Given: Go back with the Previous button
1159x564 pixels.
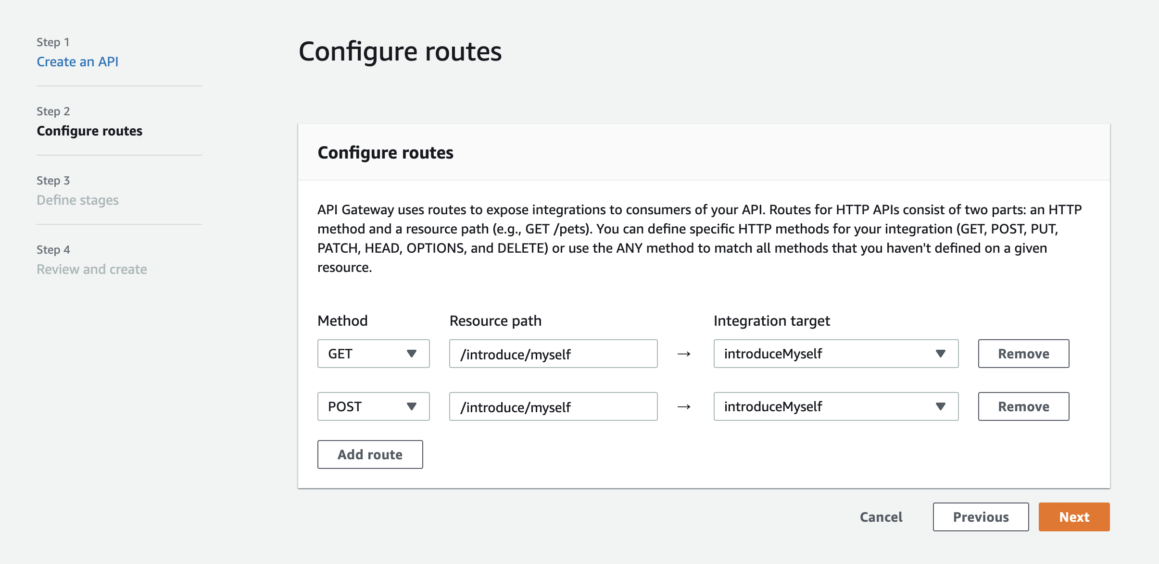Looking at the screenshot, I should tap(980, 517).
